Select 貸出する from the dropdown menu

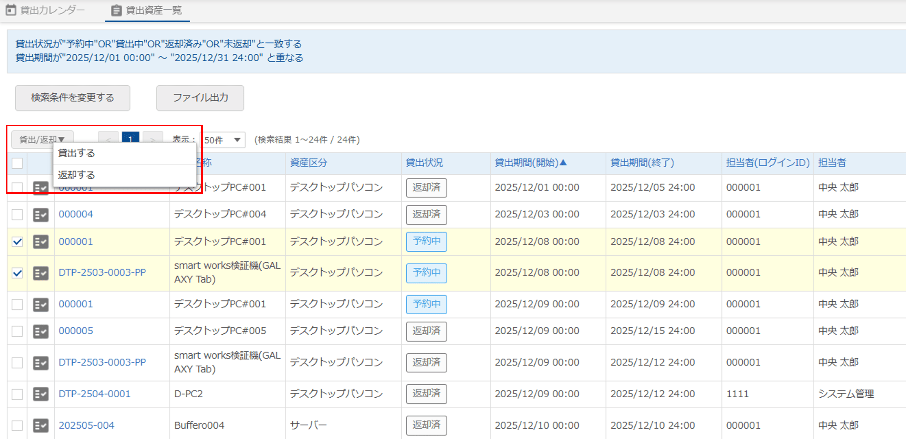click(x=76, y=153)
